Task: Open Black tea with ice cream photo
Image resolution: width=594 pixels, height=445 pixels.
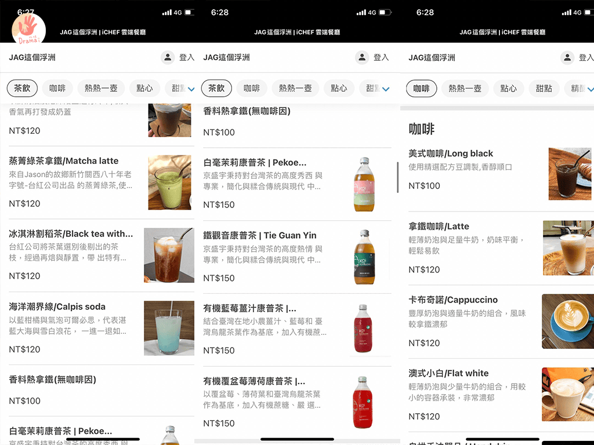Action: [x=168, y=255]
